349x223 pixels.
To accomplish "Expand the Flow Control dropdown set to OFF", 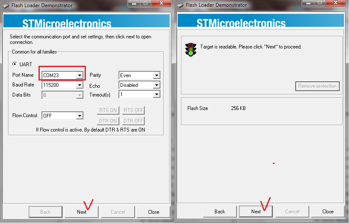I will [79, 116].
